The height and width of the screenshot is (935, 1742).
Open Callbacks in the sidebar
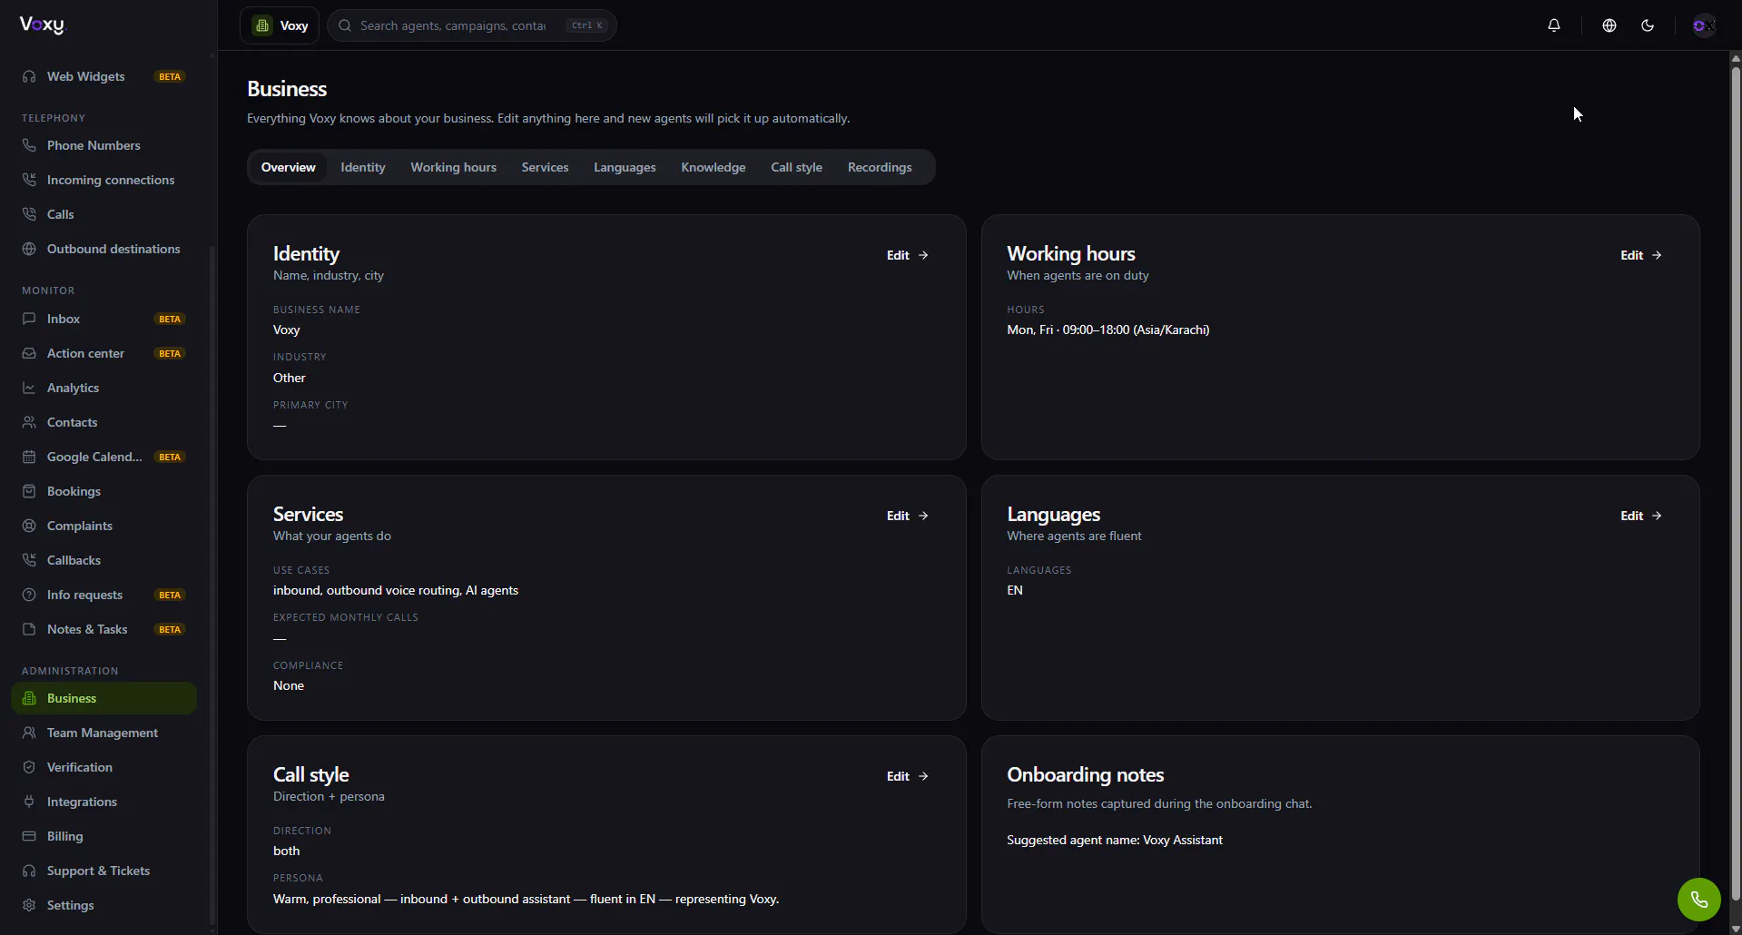103,560
